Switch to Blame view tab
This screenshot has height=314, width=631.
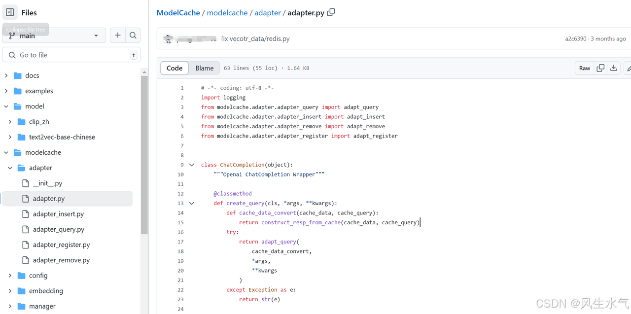(205, 68)
